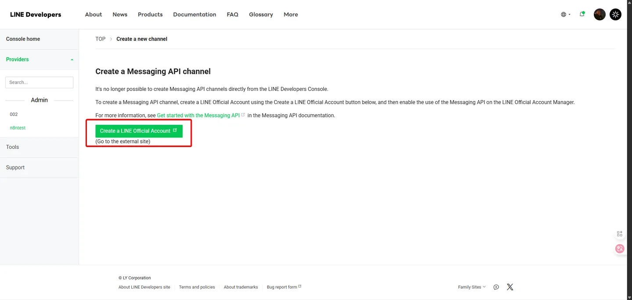632x300 pixels.
Task: Open the More menu in header
Action: [x=291, y=14]
